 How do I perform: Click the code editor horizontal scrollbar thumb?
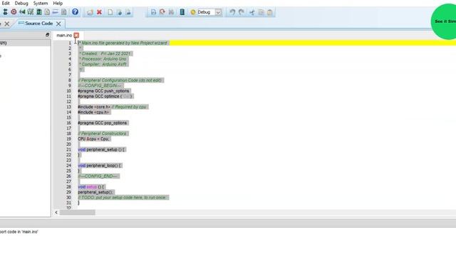pyautogui.click(x=77, y=213)
